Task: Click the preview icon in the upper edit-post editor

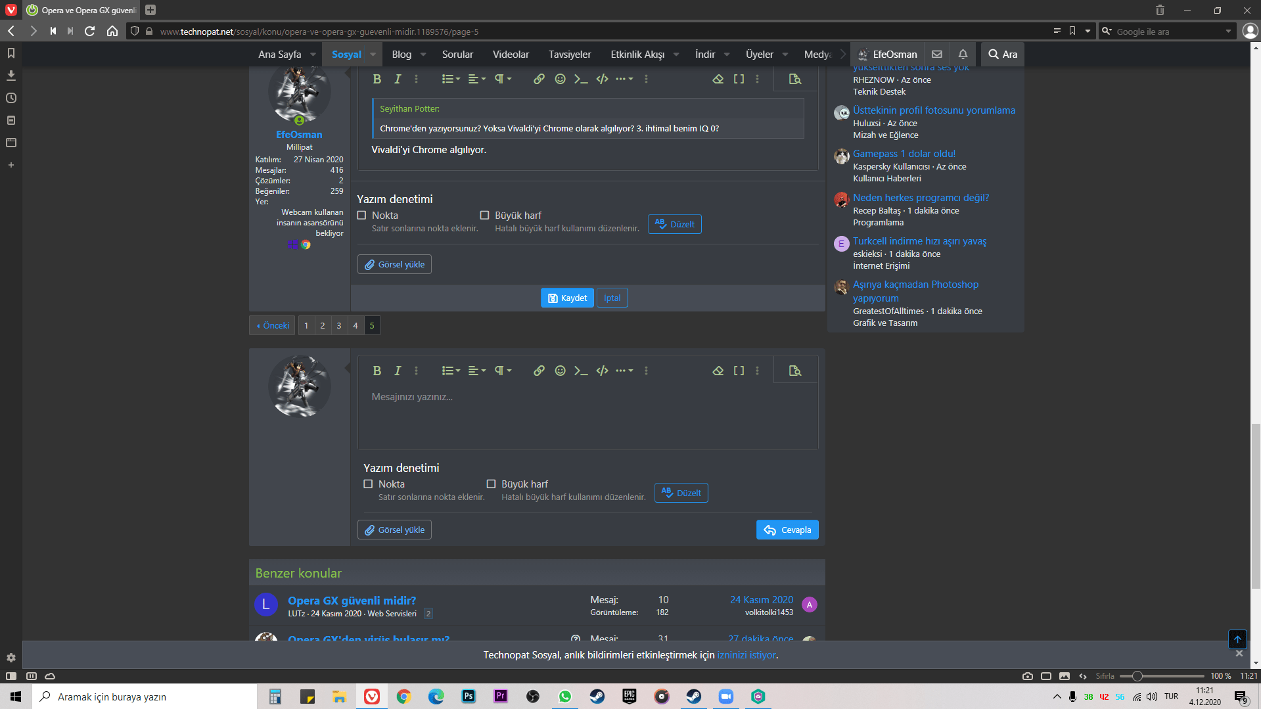Action: coord(795,79)
